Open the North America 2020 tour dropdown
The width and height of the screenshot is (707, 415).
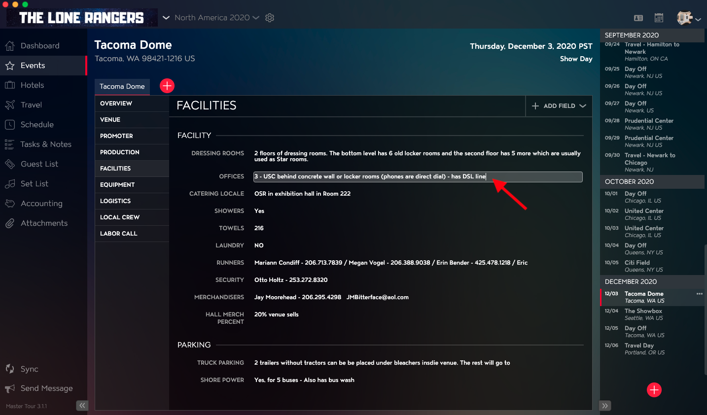click(x=216, y=18)
